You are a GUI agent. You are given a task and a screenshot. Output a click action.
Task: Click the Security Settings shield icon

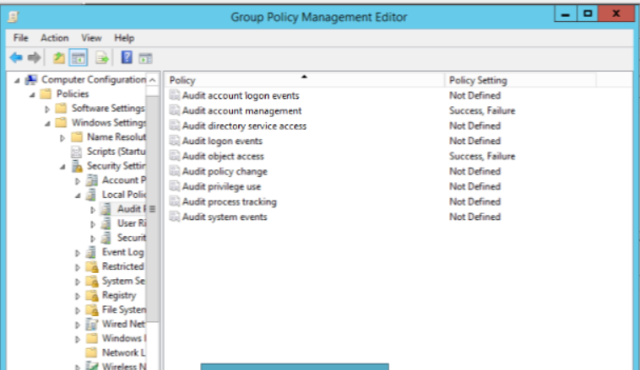pyautogui.click(x=77, y=166)
